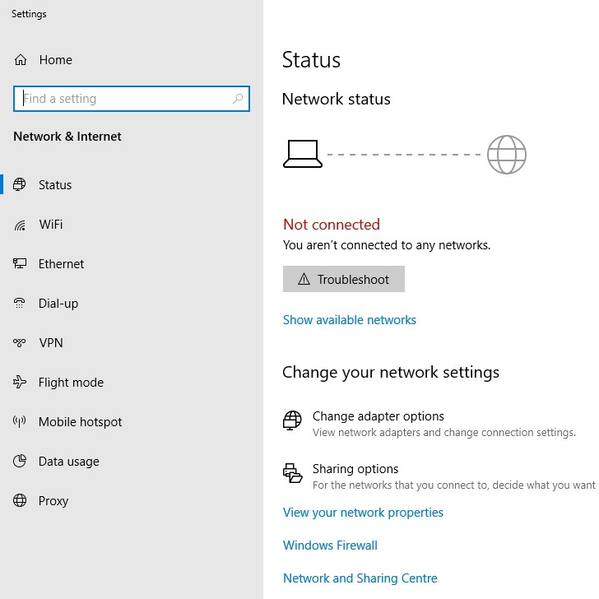Open the Data usage section
The width and height of the screenshot is (599, 599).
[x=68, y=462]
